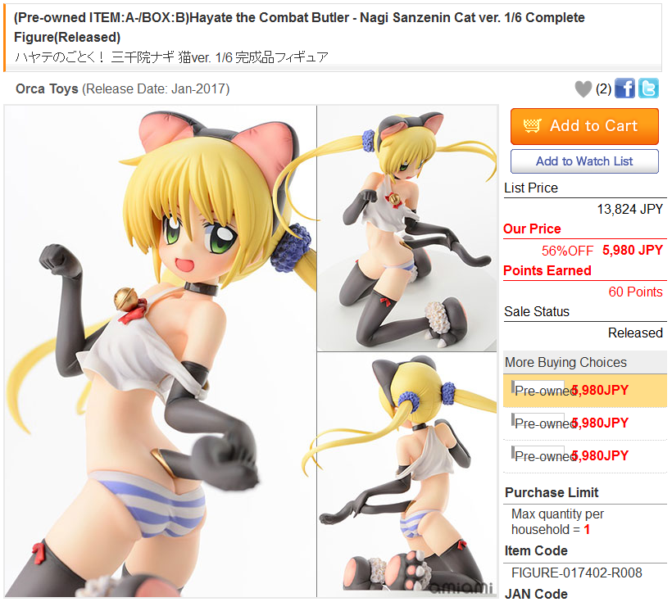Select third Pre-owned 5,980JPY buying choice
This screenshot has height=602, width=672.
pos(585,456)
